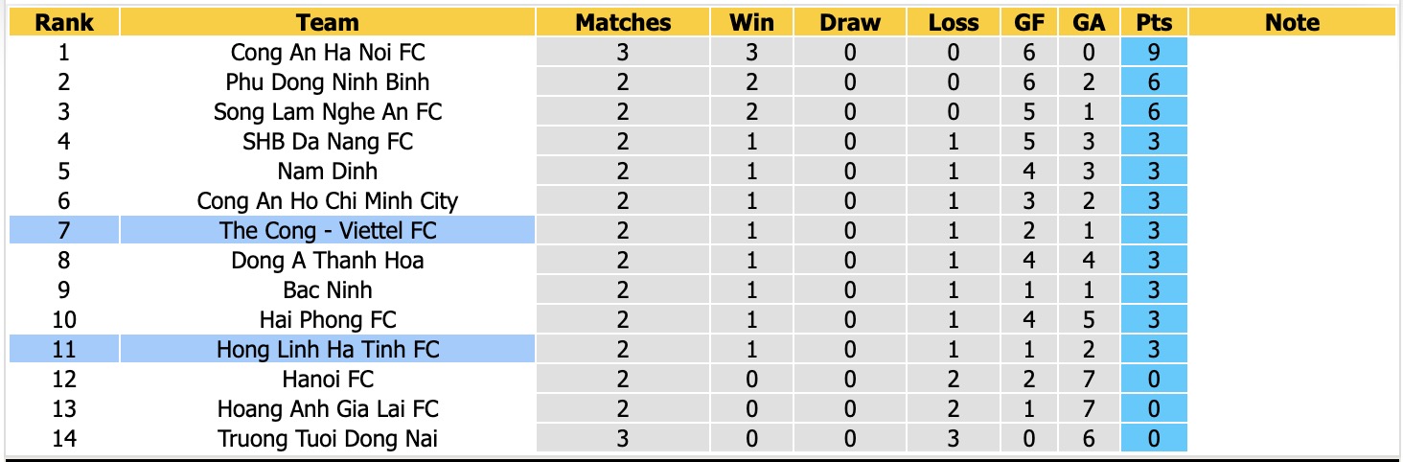Image resolution: width=1403 pixels, height=462 pixels.
Task: Open the Cong An Ha Noi FC team
Action: (328, 52)
